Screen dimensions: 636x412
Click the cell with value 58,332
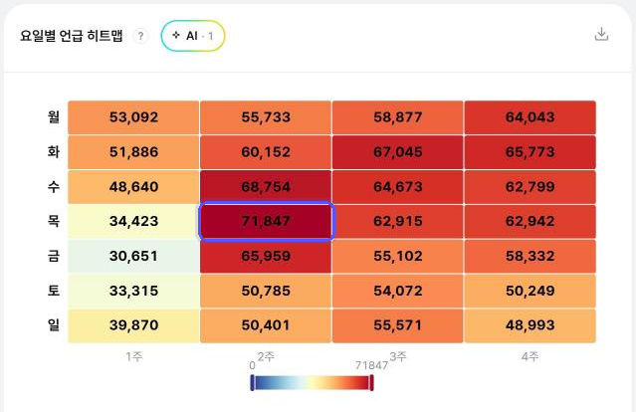pyautogui.click(x=530, y=257)
